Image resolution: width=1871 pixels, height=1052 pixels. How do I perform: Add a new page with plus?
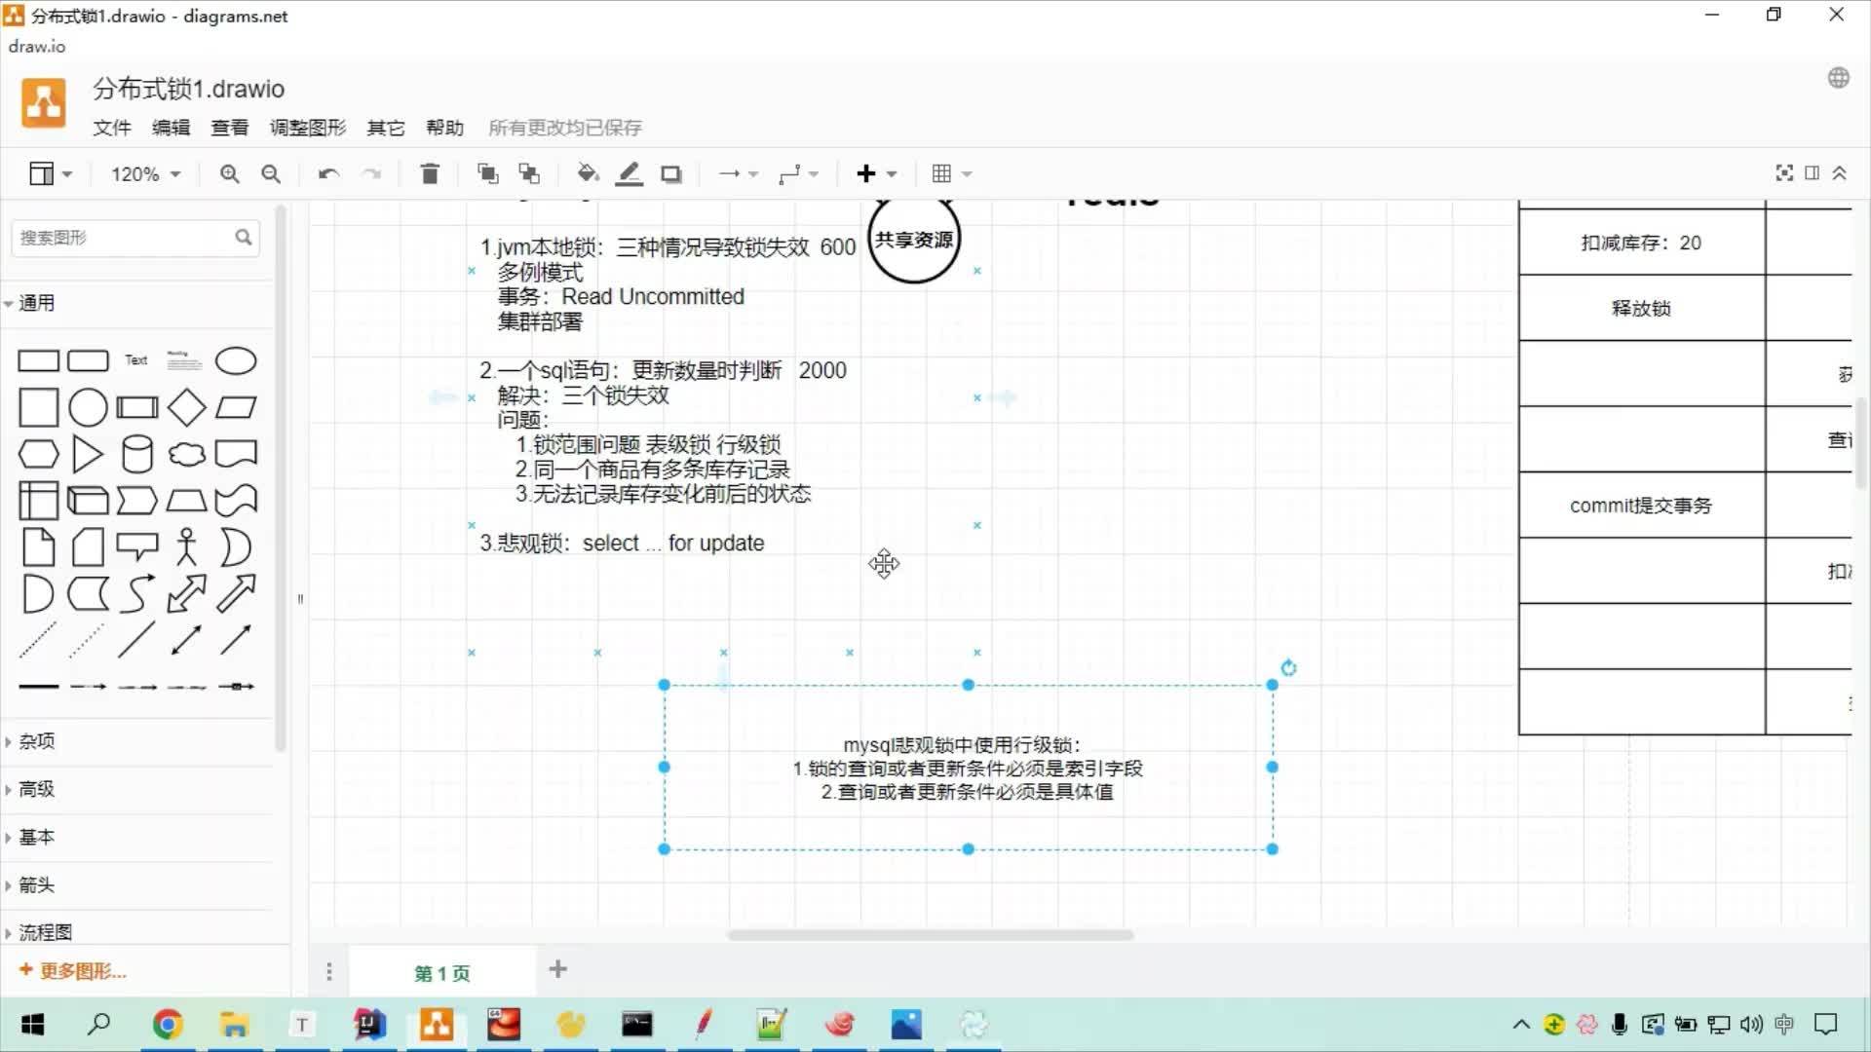tap(558, 969)
